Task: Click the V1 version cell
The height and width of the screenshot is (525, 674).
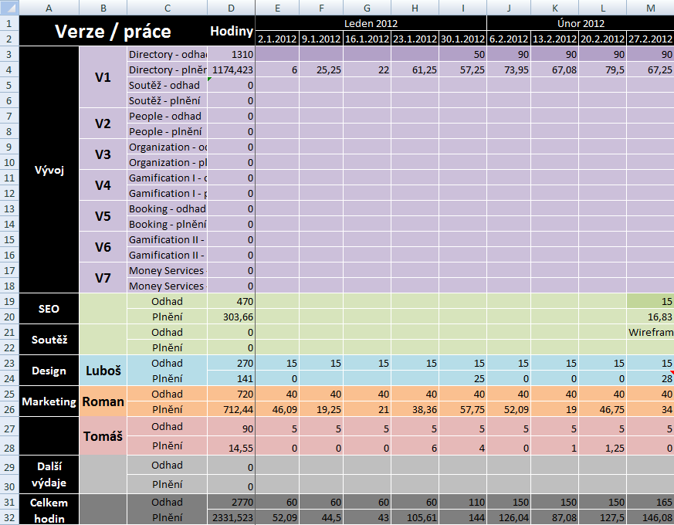Action: 103,77
